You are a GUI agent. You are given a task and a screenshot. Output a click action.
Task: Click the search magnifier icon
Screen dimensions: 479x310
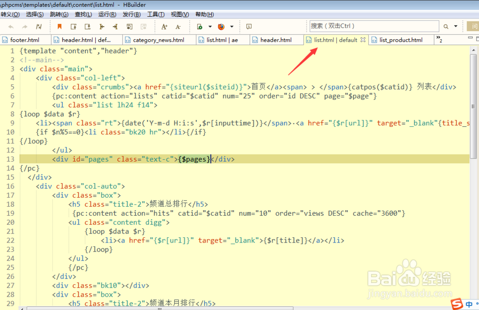[x=445, y=26]
